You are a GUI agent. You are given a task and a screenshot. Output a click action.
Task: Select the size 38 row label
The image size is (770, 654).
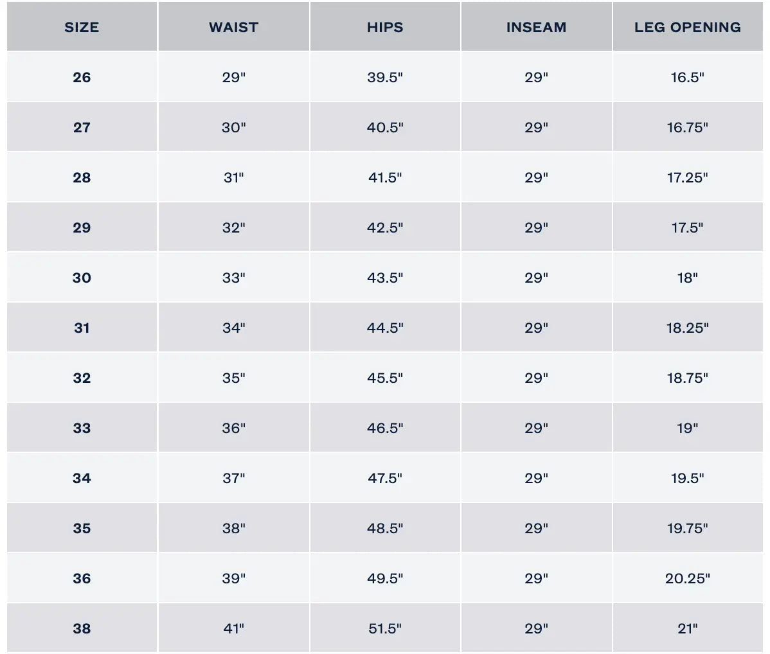tap(82, 628)
